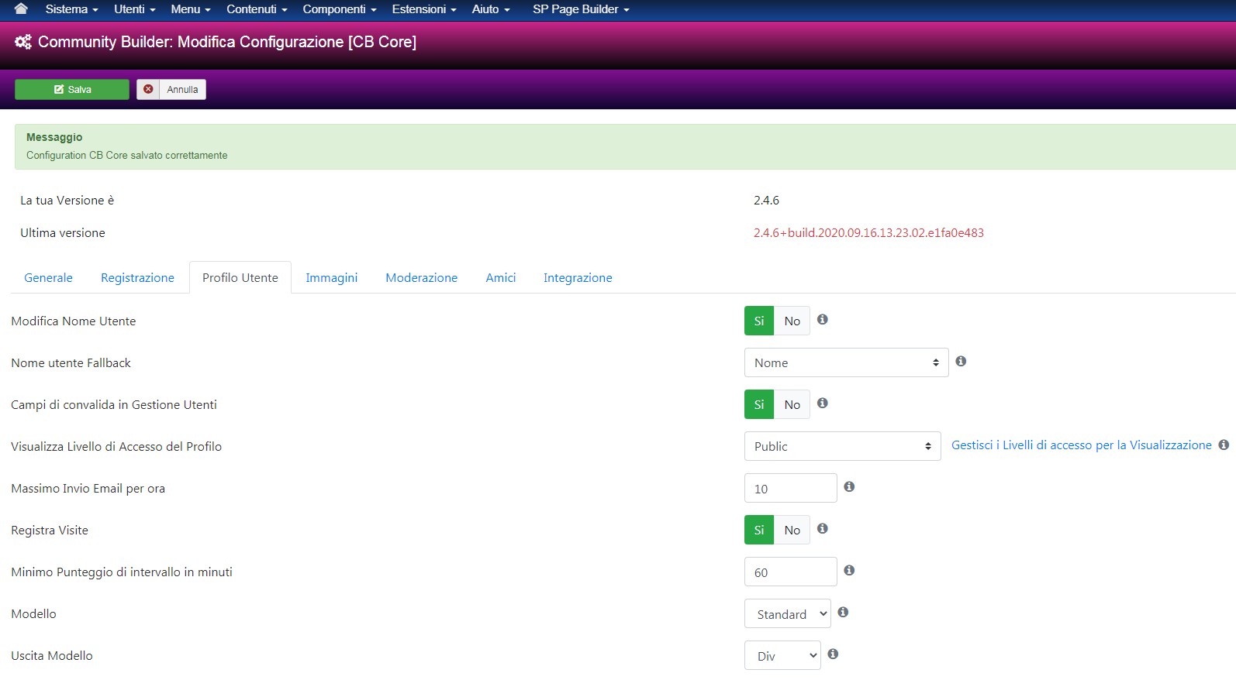Click the Minimo Punteggio intervallo field
This screenshot has height=680, width=1236.
pyautogui.click(x=790, y=572)
